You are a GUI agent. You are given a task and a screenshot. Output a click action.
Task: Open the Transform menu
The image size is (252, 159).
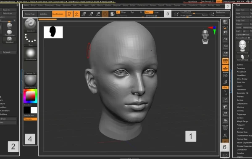pos(193,5)
